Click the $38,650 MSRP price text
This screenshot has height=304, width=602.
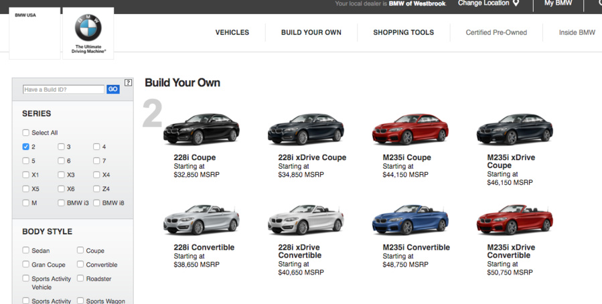(x=197, y=264)
